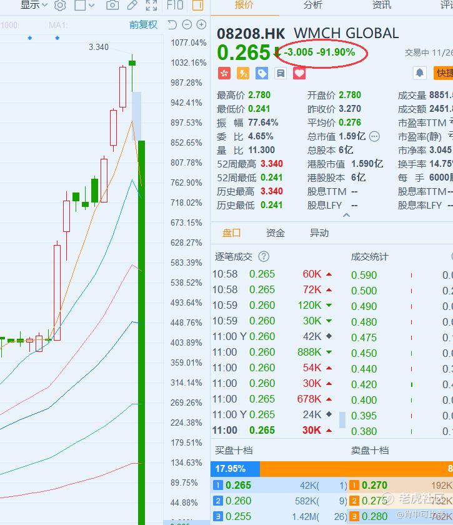
Task: Click the MA1 indicator label
Action: click(58, 26)
